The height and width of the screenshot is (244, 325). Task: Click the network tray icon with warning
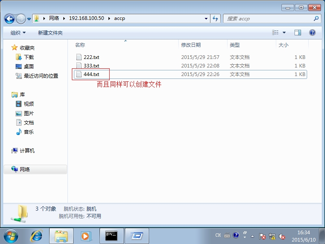coord(272,236)
